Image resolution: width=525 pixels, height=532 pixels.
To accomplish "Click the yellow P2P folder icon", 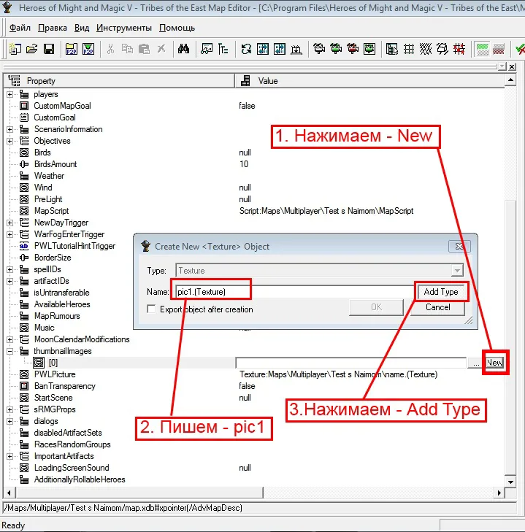I will pos(72,49).
